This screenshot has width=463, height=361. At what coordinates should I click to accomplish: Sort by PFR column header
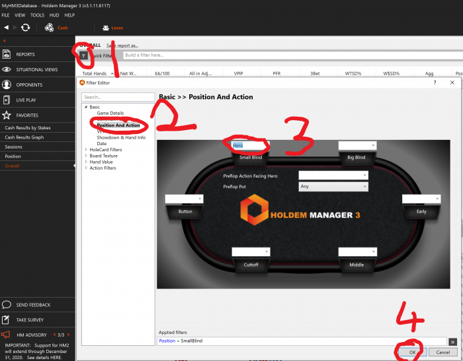(x=276, y=73)
